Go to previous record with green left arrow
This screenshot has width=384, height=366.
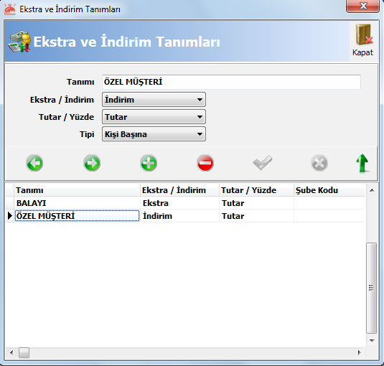[x=34, y=163]
